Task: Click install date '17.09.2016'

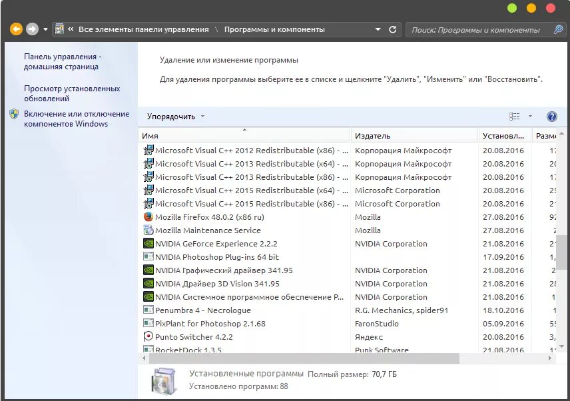Action: (503, 257)
